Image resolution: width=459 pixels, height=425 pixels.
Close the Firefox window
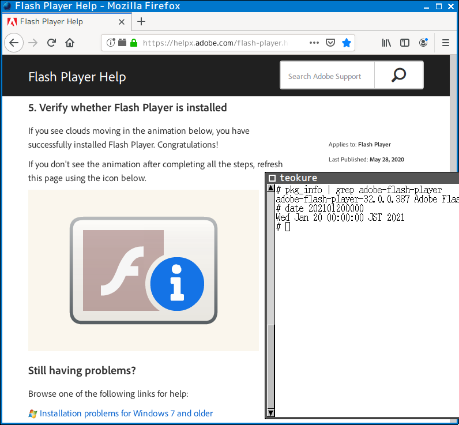[x=451, y=6]
